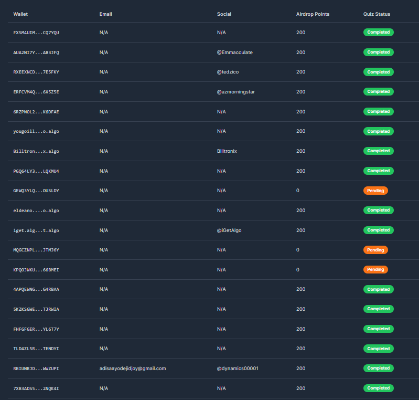
Task: Click airdrop points 0 for KPQOJWKU...66BMEI
Action: click(298, 270)
